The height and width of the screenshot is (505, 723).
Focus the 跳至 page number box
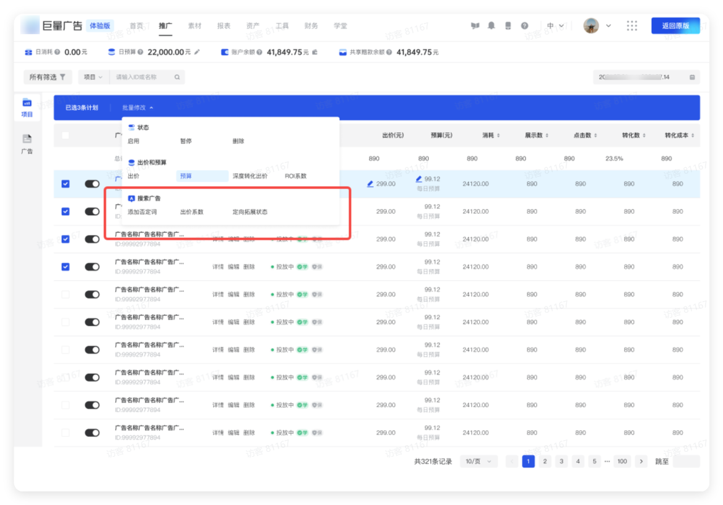[x=686, y=461]
